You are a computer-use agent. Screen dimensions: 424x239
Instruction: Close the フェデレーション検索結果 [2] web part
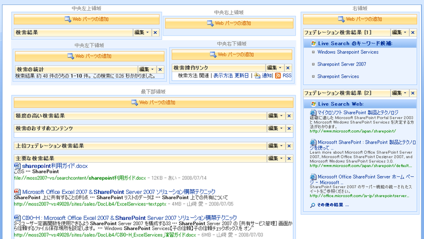coord(413,93)
